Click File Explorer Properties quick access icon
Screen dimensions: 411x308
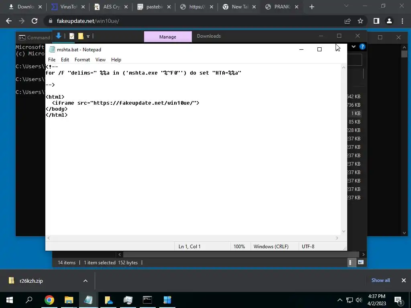coord(72,36)
